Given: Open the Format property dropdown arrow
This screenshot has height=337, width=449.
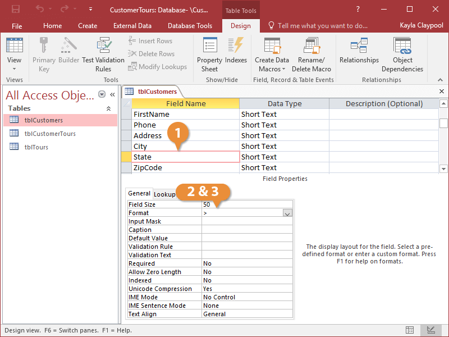Looking at the screenshot, I should click(x=287, y=213).
